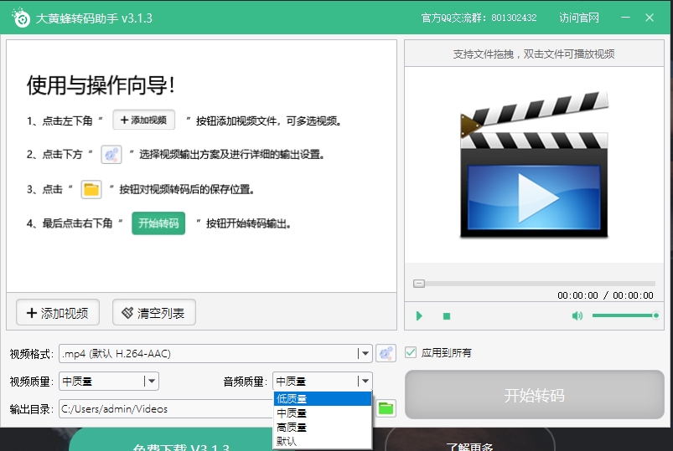This screenshot has width=673, height=451.
Task: Collapse the 音频质量 dropdown arrow
Action: pyautogui.click(x=364, y=382)
